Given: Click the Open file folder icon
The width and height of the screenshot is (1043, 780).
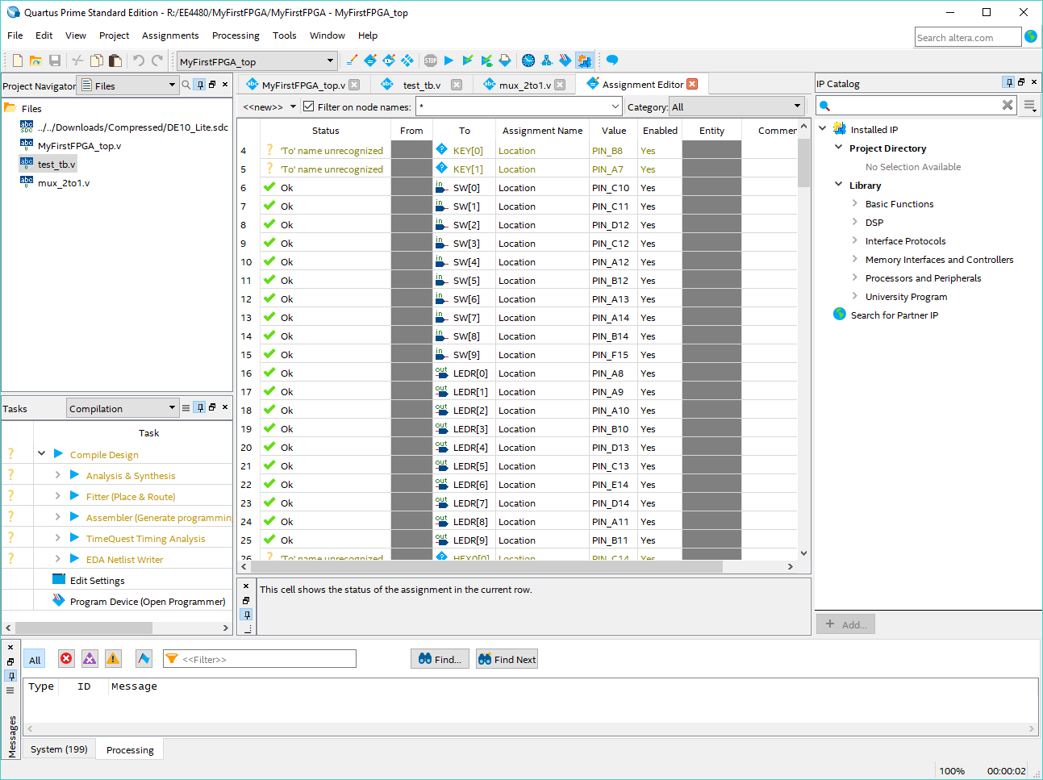Looking at the screenshot, I should (35, 60).
